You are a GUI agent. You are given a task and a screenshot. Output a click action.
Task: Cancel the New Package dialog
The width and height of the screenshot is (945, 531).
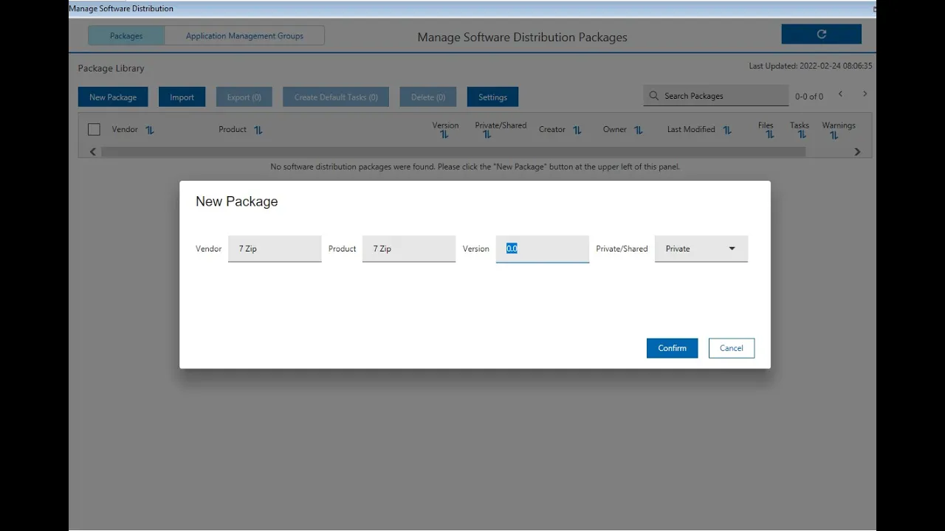[x=732, y=348]
